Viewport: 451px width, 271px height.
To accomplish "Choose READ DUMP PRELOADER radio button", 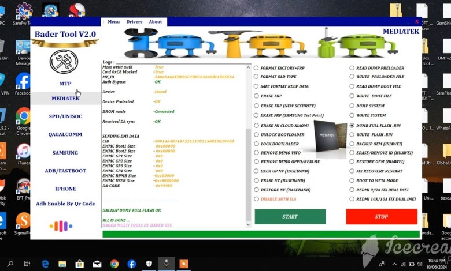I will coord(352,68).
